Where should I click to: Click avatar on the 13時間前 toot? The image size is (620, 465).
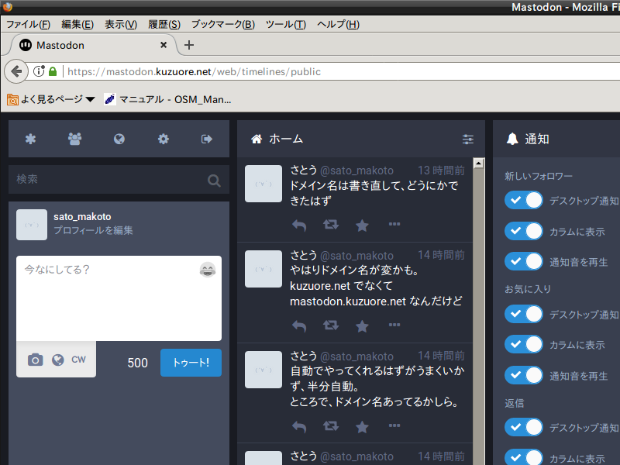(263, 184)
